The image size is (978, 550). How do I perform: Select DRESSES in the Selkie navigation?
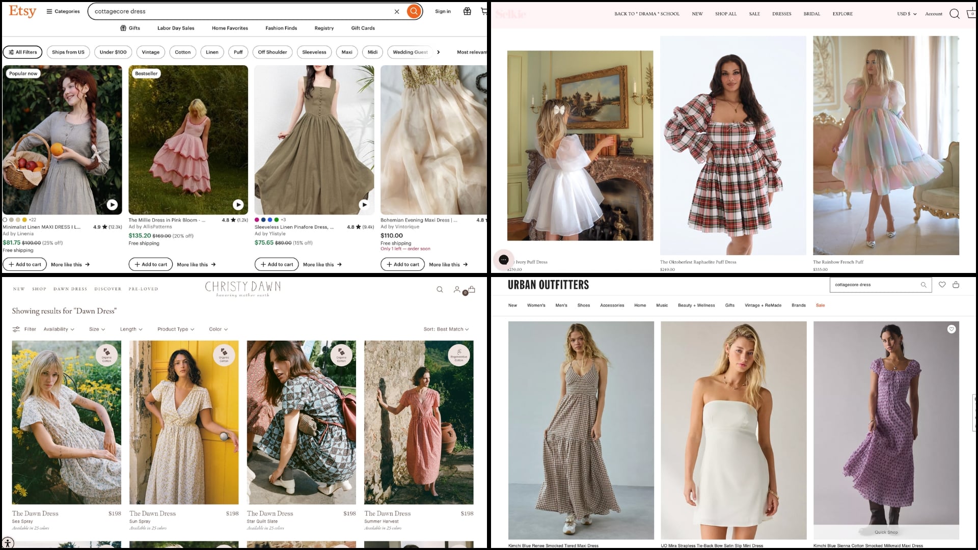[782, 14]
